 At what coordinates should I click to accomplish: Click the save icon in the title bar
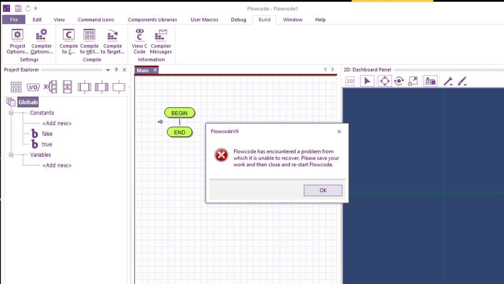point(18,9)
